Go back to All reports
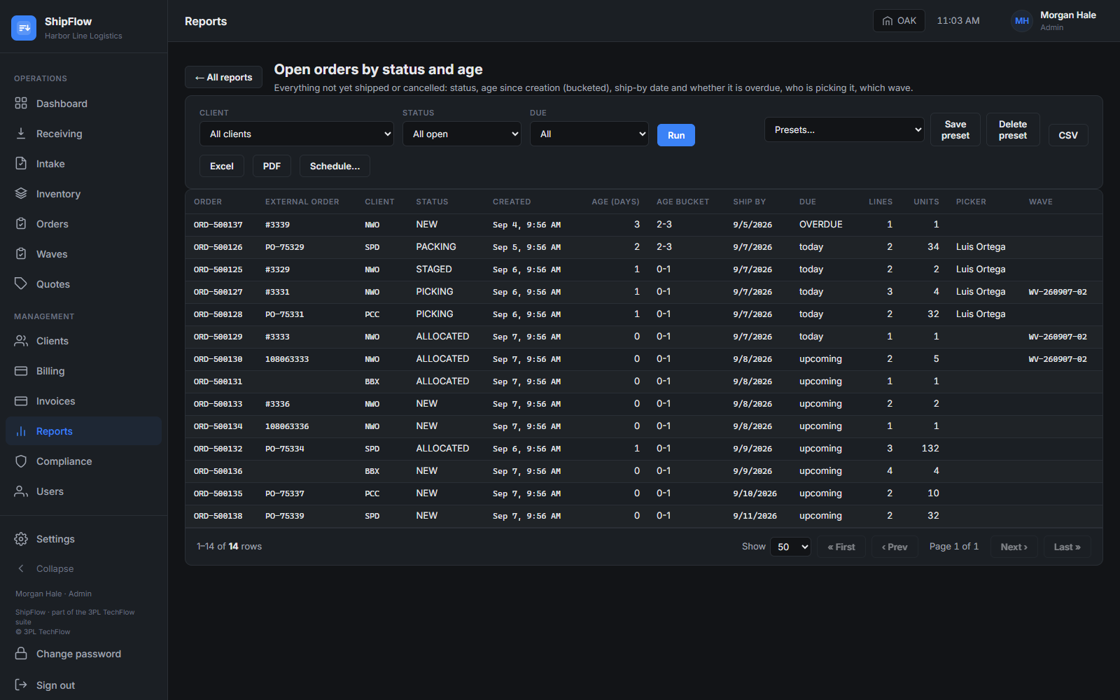This screenshot has width=1120, height=700. (223, 77)
